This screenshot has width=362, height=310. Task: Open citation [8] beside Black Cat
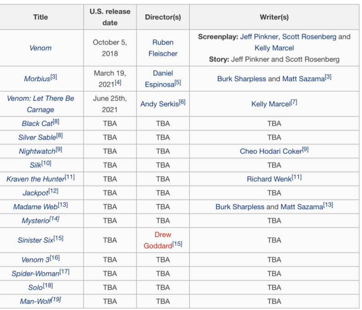(x=56, y=121)
